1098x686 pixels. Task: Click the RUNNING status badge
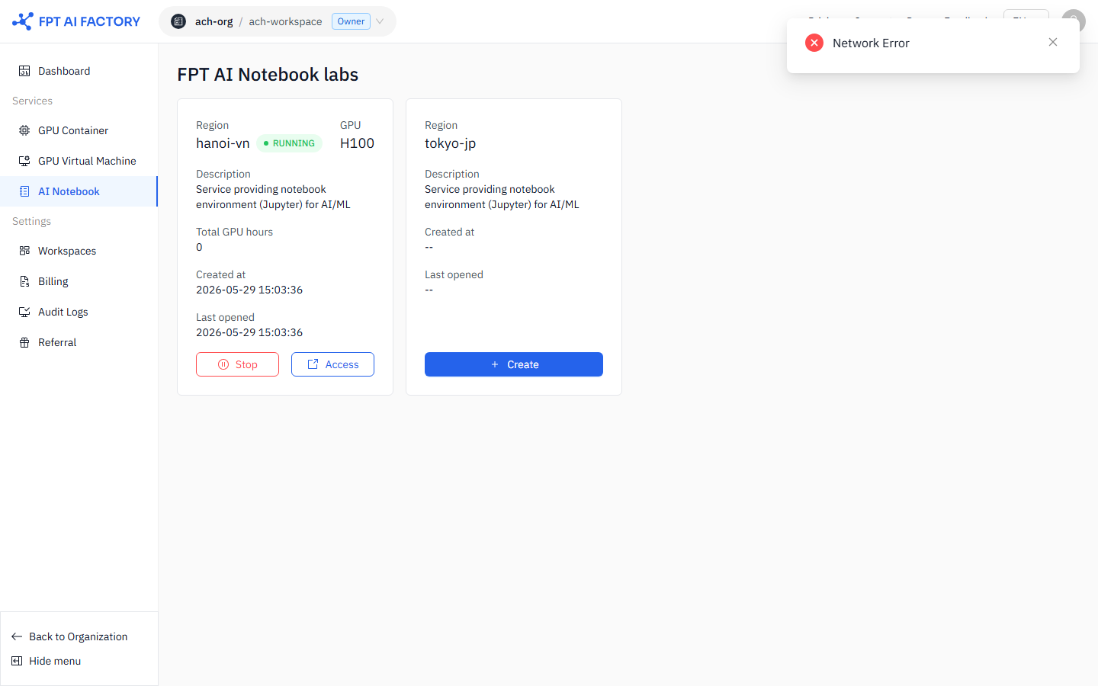click(289, 143)
